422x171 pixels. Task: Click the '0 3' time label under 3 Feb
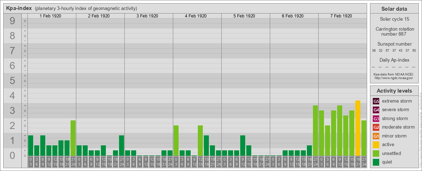click(128, 162)
